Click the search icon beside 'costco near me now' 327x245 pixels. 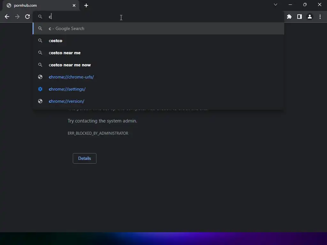tap(40, 65)
